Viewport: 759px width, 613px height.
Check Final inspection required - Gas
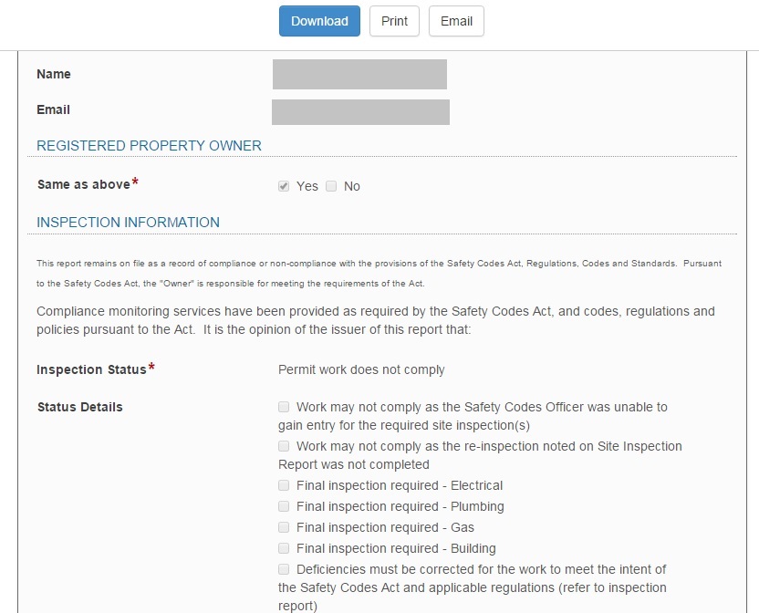point(285,527)
